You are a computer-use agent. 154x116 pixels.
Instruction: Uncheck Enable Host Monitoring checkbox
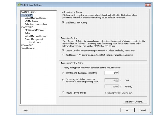click(63, 22)
